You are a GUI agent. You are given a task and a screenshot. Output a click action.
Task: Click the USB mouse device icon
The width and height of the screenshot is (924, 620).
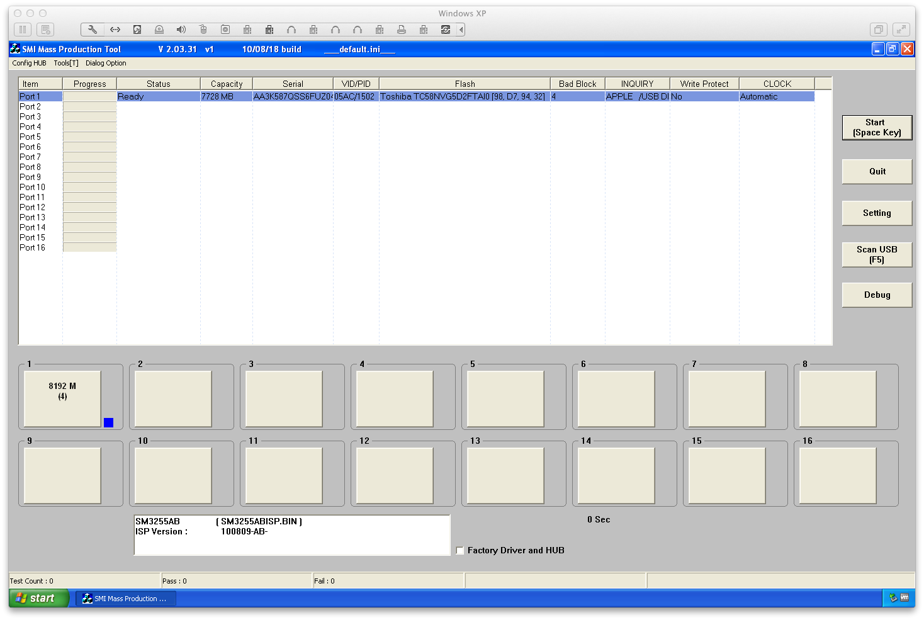203,30
